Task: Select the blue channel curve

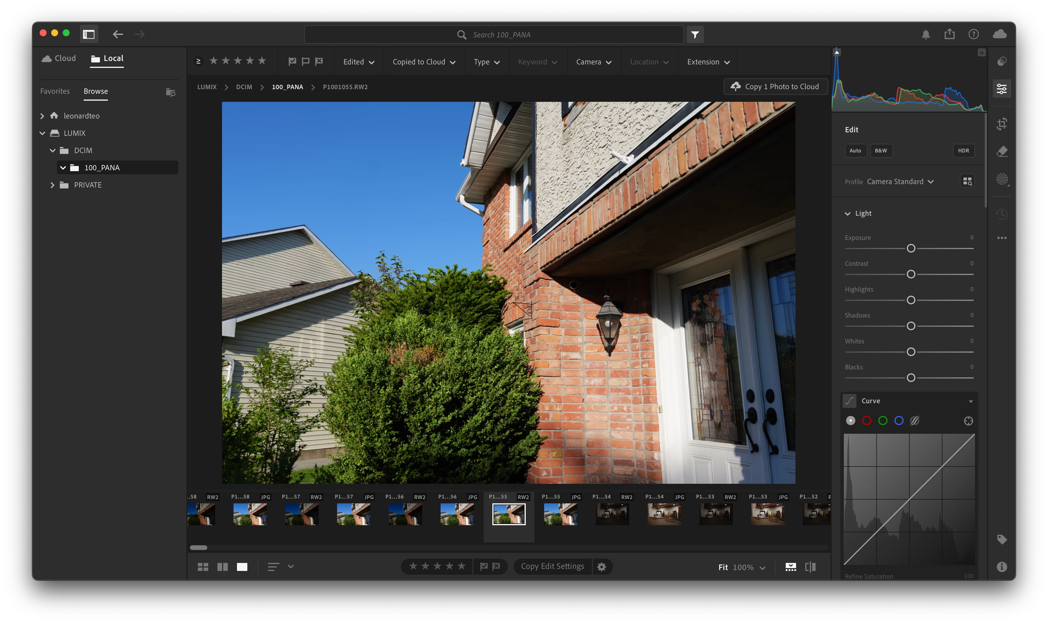Action: (x=898, y=421)
